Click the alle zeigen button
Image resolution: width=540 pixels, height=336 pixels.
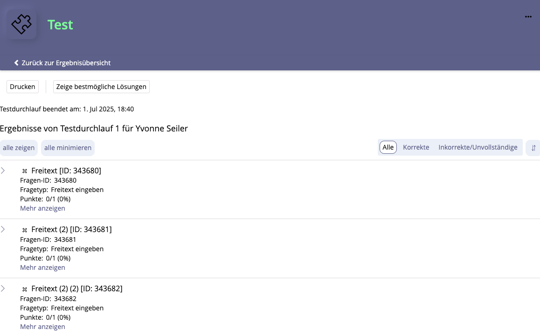(19, 148)
